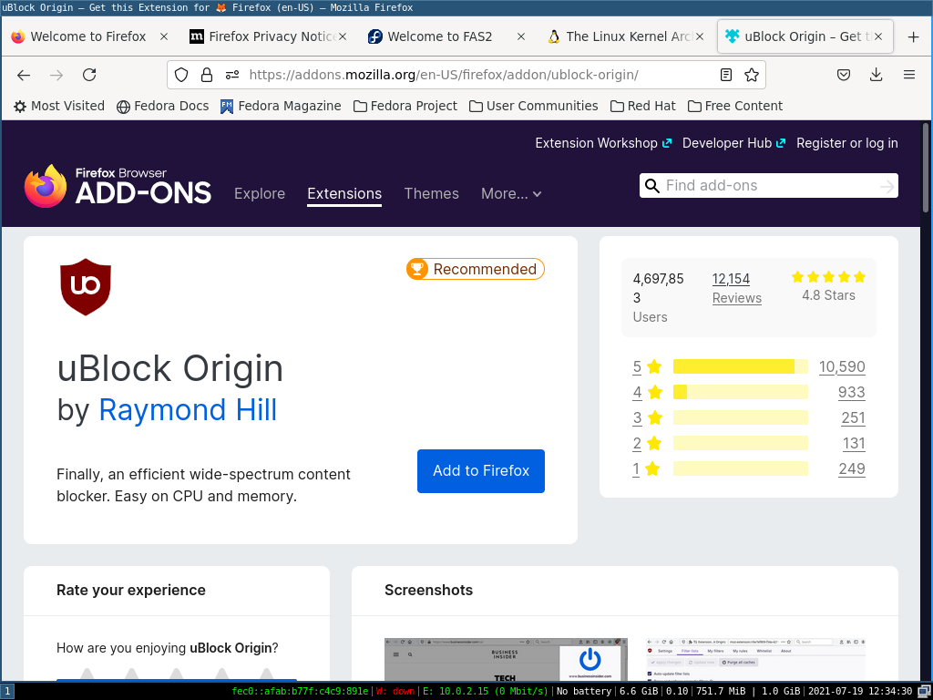Open the Fedora Magazine bookmark
933x700 pixels.
tap(281, 106)
